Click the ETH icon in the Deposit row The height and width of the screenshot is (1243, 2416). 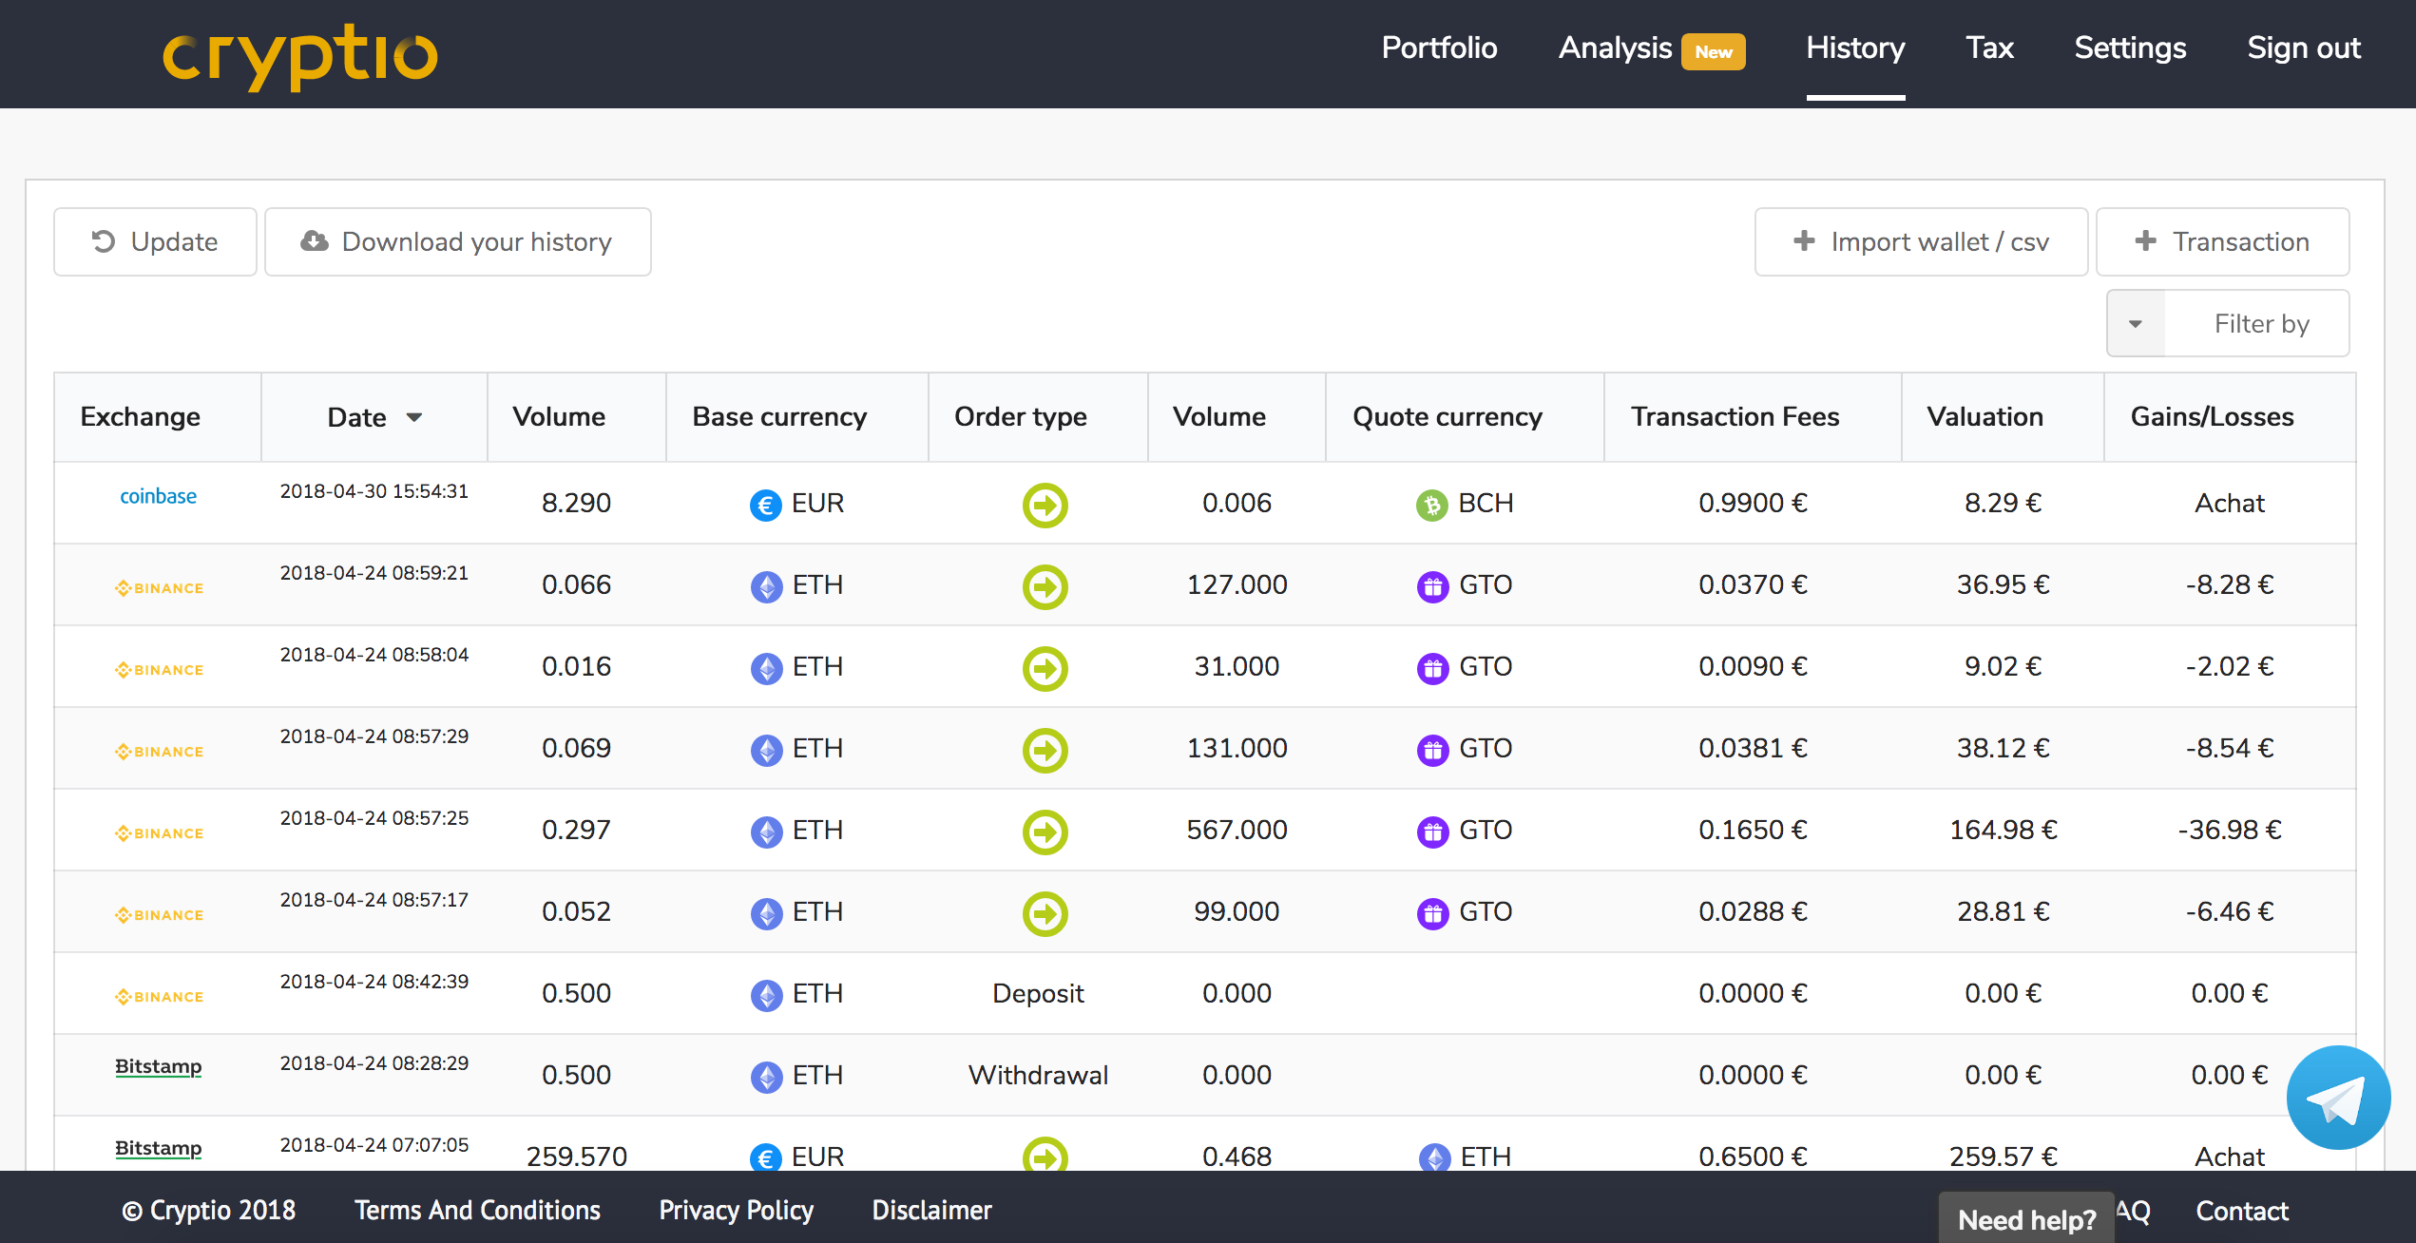click(766, 995)
